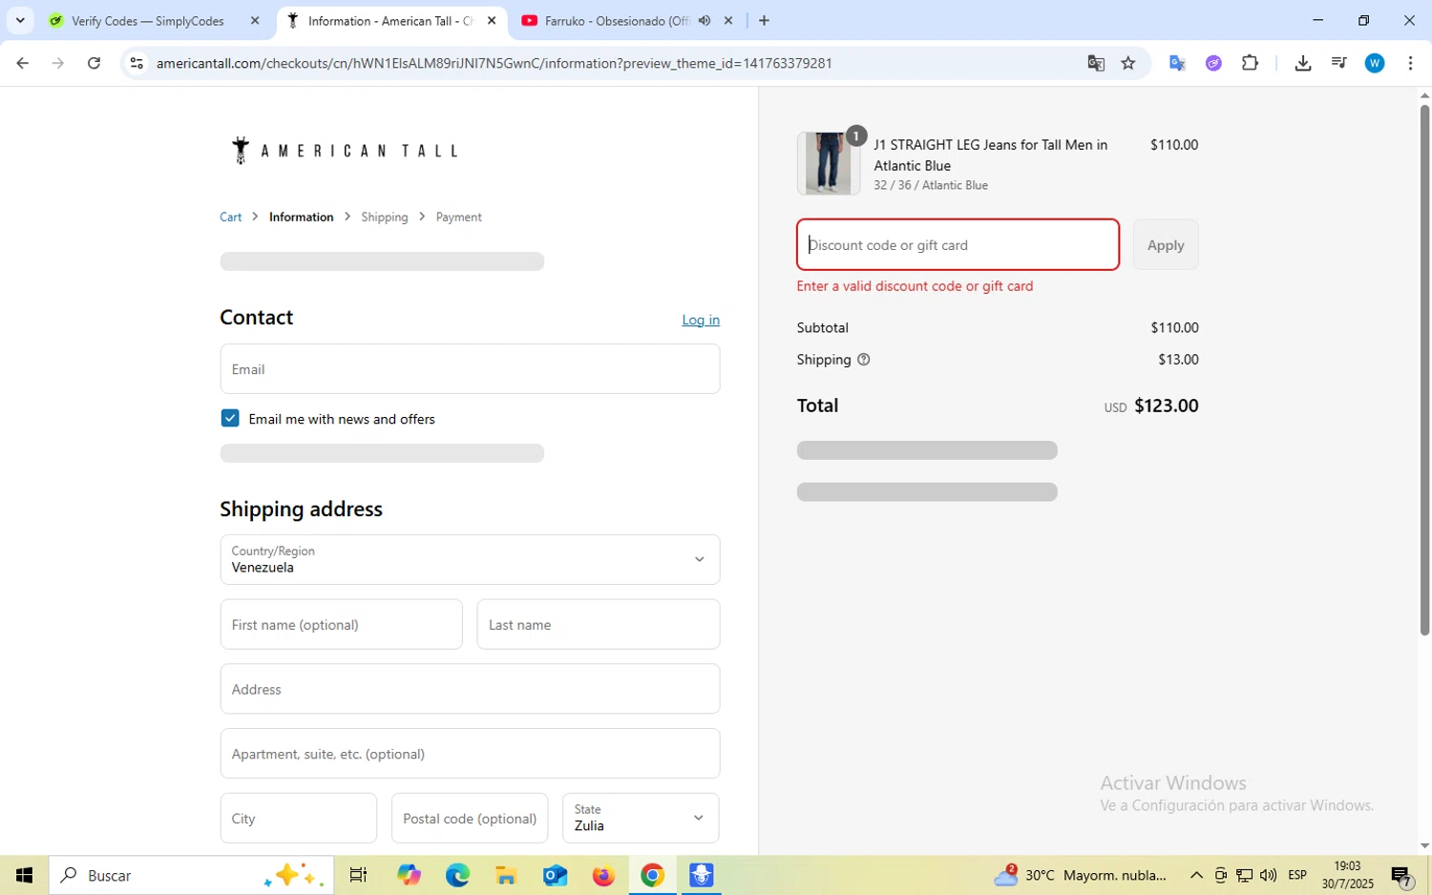Open the notification center icon
The width and height of the screenshot is (1432, 895).
coord(1401,875)
